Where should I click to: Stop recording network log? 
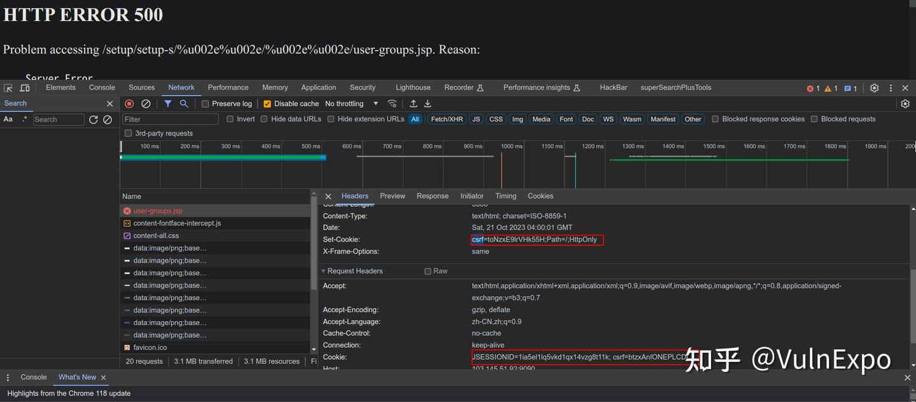[x=129, y=103]
